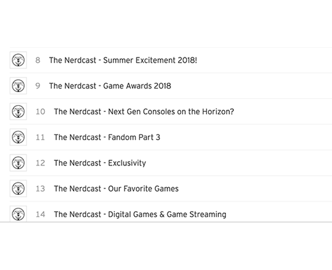Open Digital Games & Game Streaming episode

(140, 214)
